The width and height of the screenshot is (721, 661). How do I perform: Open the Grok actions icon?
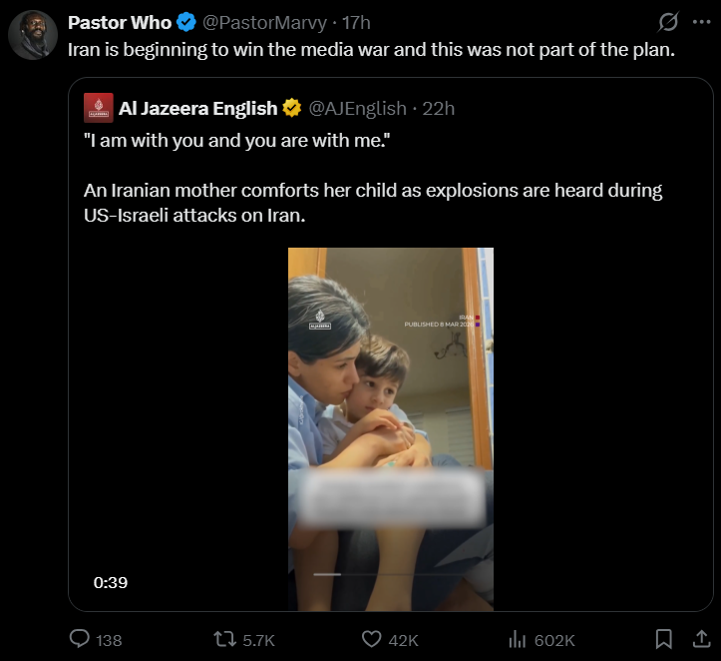[668, 22]
